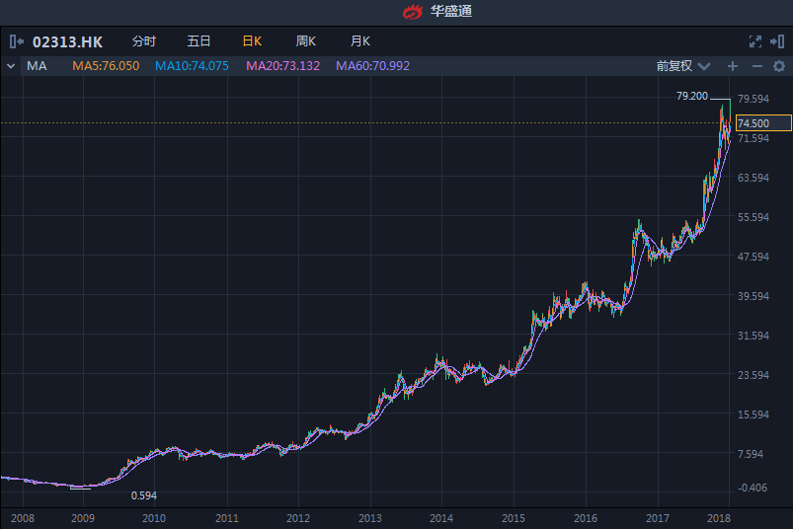
Task: Click the MA60 indicator value
Action: (x=372, y=66)
